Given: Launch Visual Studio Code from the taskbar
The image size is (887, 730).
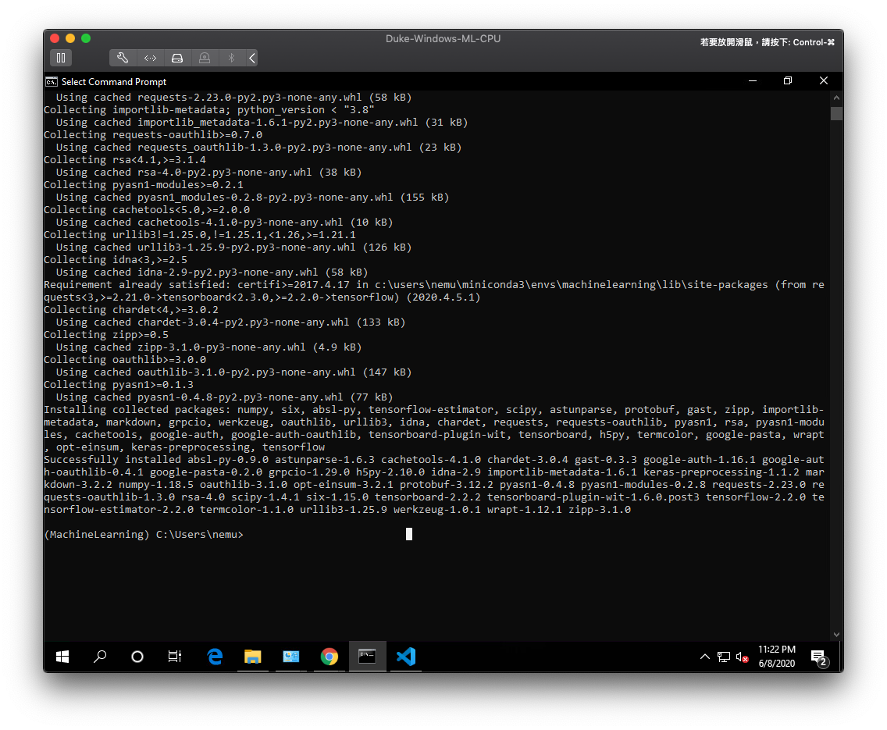Looking at the screenshot, I should tap(405, 657).
